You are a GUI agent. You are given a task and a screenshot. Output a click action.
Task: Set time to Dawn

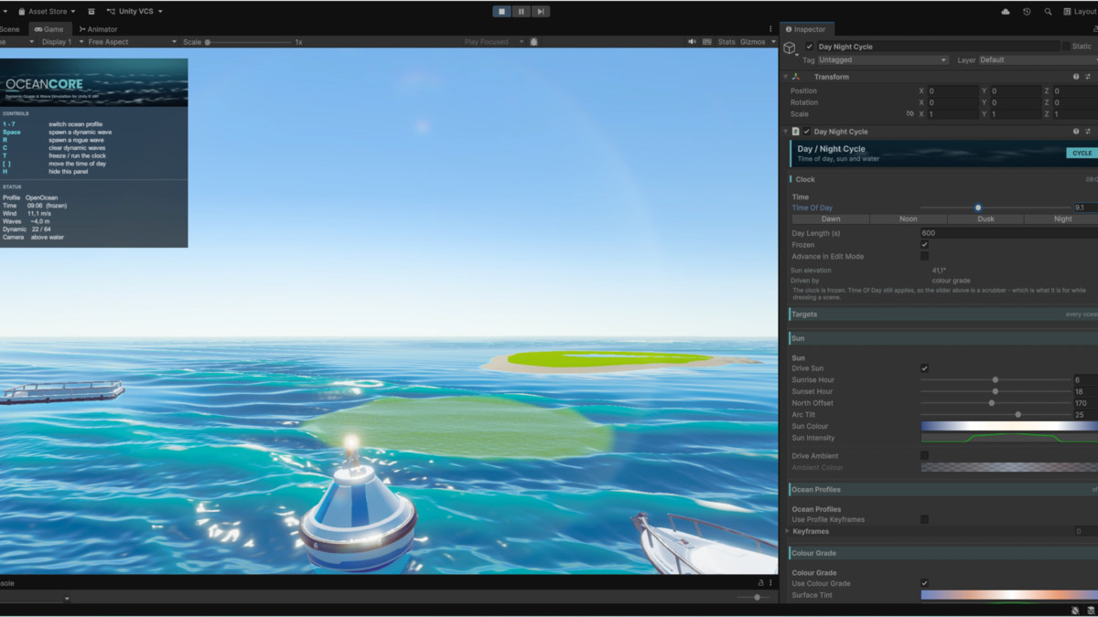pos(831,219)
